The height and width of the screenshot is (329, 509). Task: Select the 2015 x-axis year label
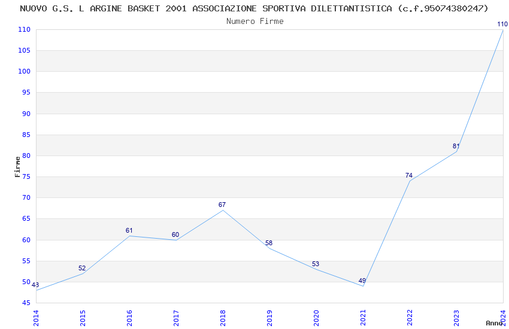pos(83,318)
